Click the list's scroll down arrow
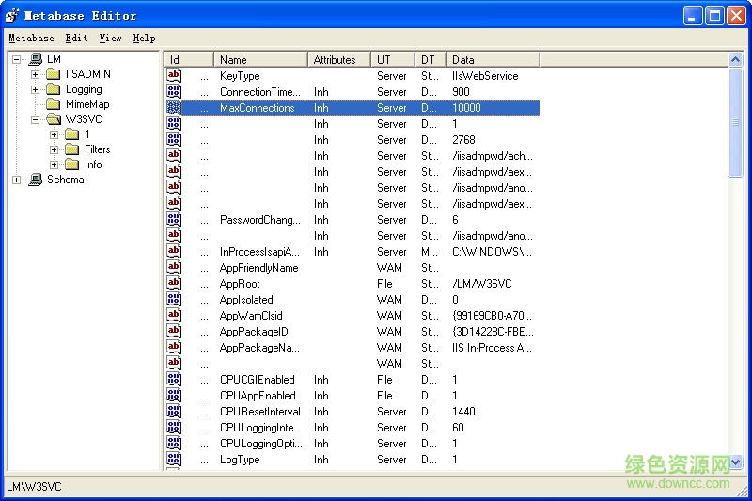752x501 pixels. [736, 462]
